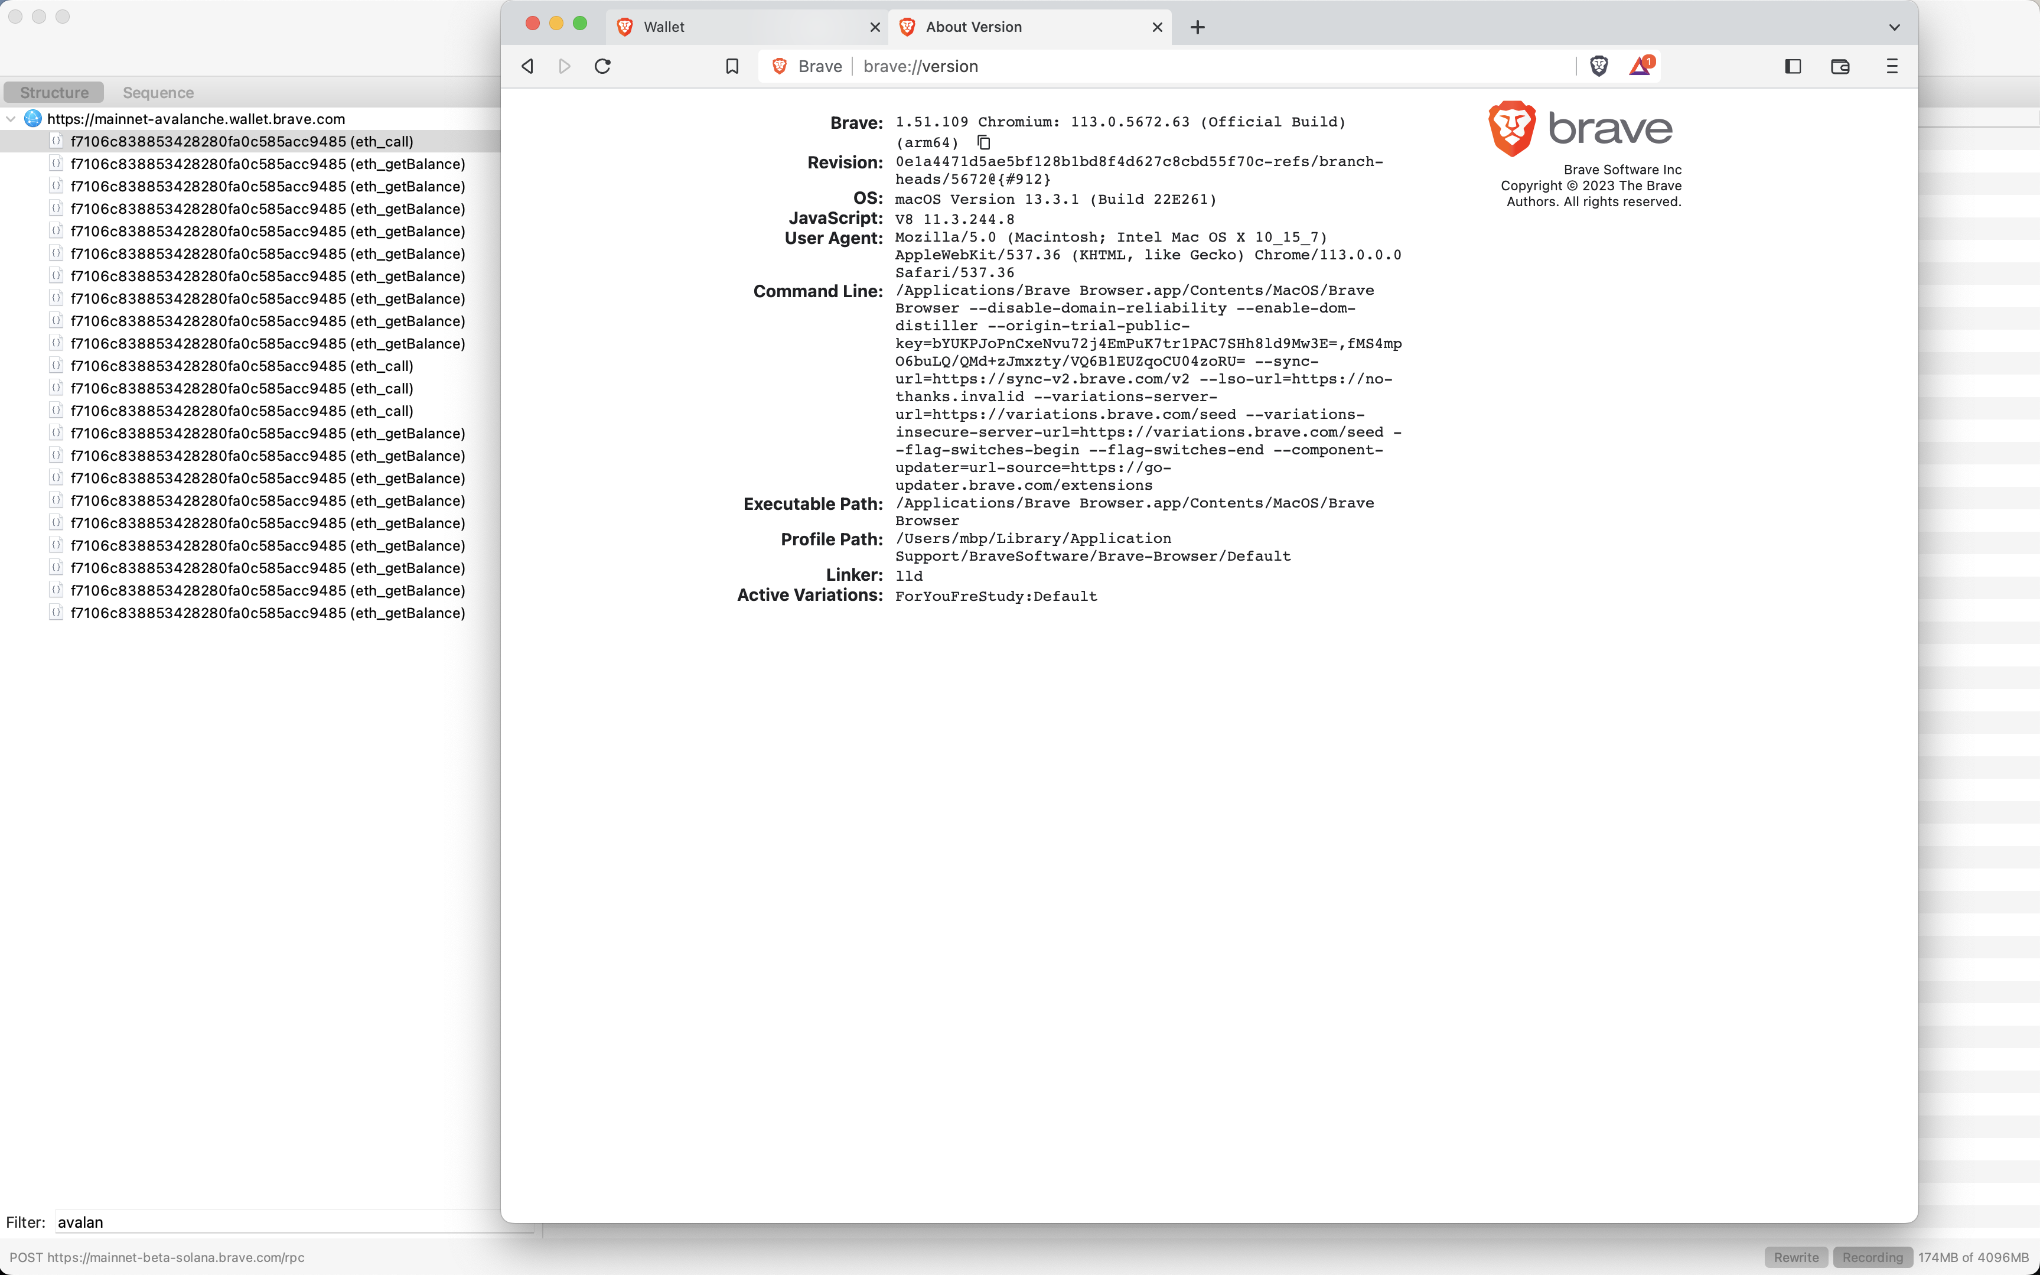Open the tab search dropdown
This screenshot has width=2040, height=1275.
click(x=1894, y=27)
